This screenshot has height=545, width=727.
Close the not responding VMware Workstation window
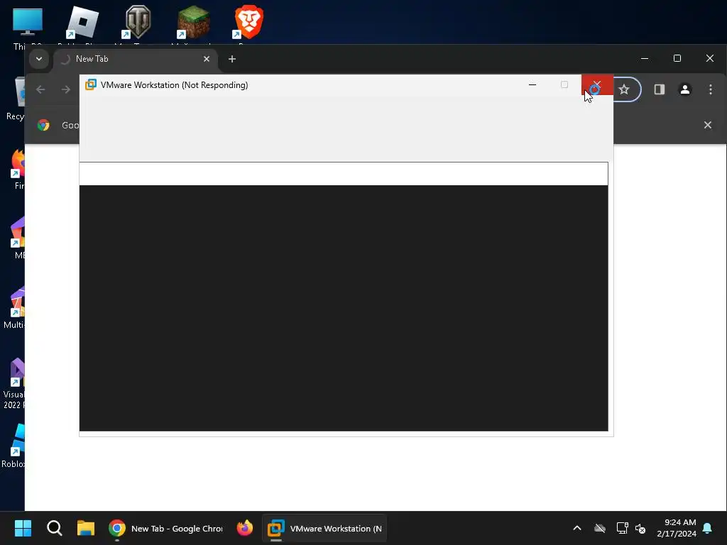tap(597, 85)
